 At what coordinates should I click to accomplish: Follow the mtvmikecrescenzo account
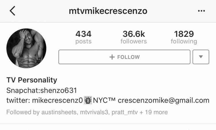tap(124, 57)
